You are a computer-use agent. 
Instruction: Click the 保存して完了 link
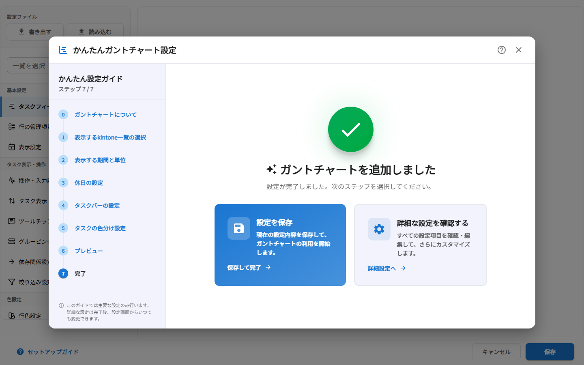(x=249, y=267)
